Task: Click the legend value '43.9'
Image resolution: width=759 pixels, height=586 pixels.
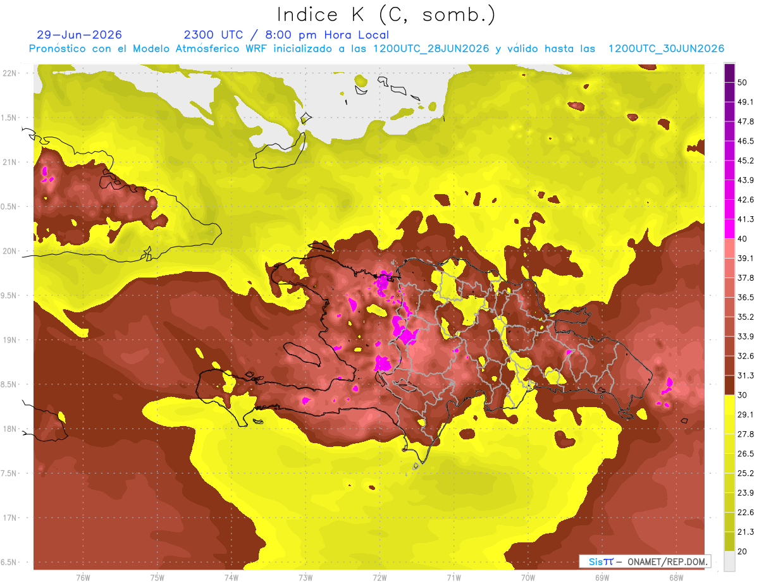Action: 746,180
